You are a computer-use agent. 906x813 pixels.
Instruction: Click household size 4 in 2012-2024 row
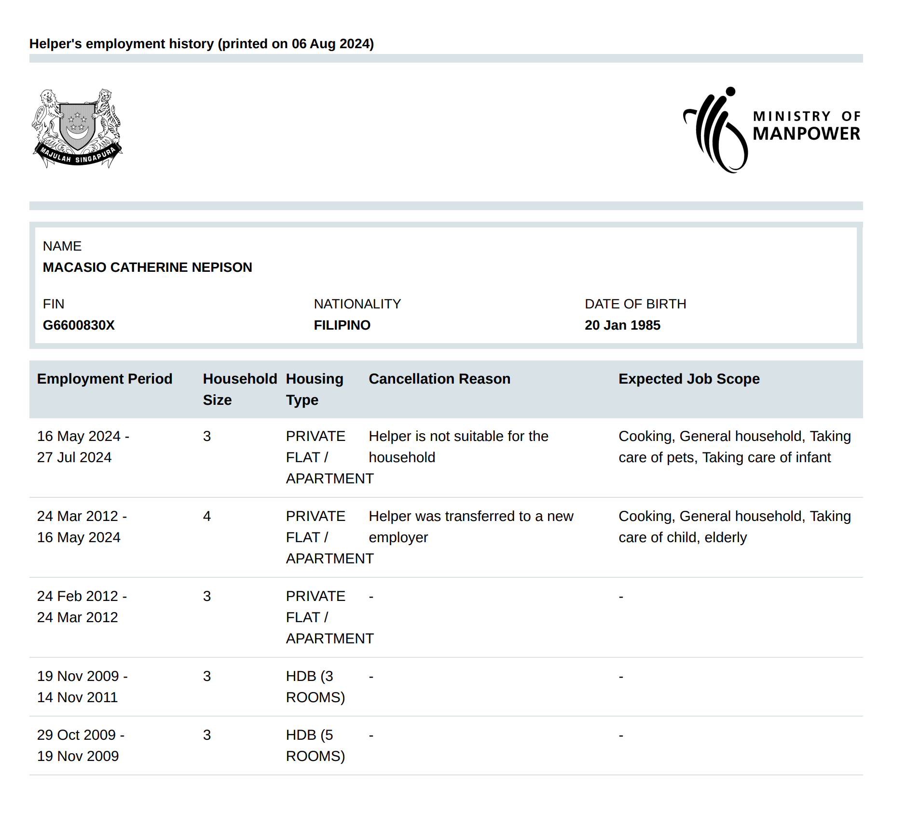pyautogui.click(x=207, y=516)
